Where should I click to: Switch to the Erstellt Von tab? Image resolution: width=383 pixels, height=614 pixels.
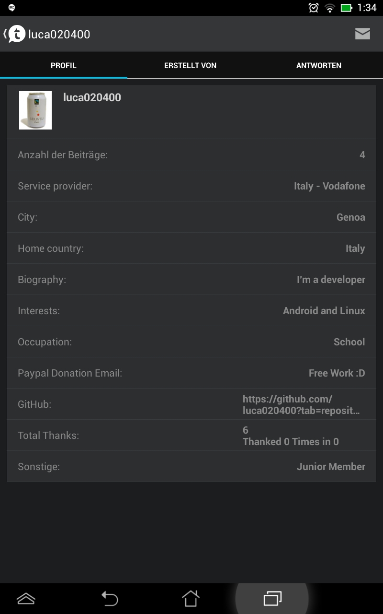point(190,65)
